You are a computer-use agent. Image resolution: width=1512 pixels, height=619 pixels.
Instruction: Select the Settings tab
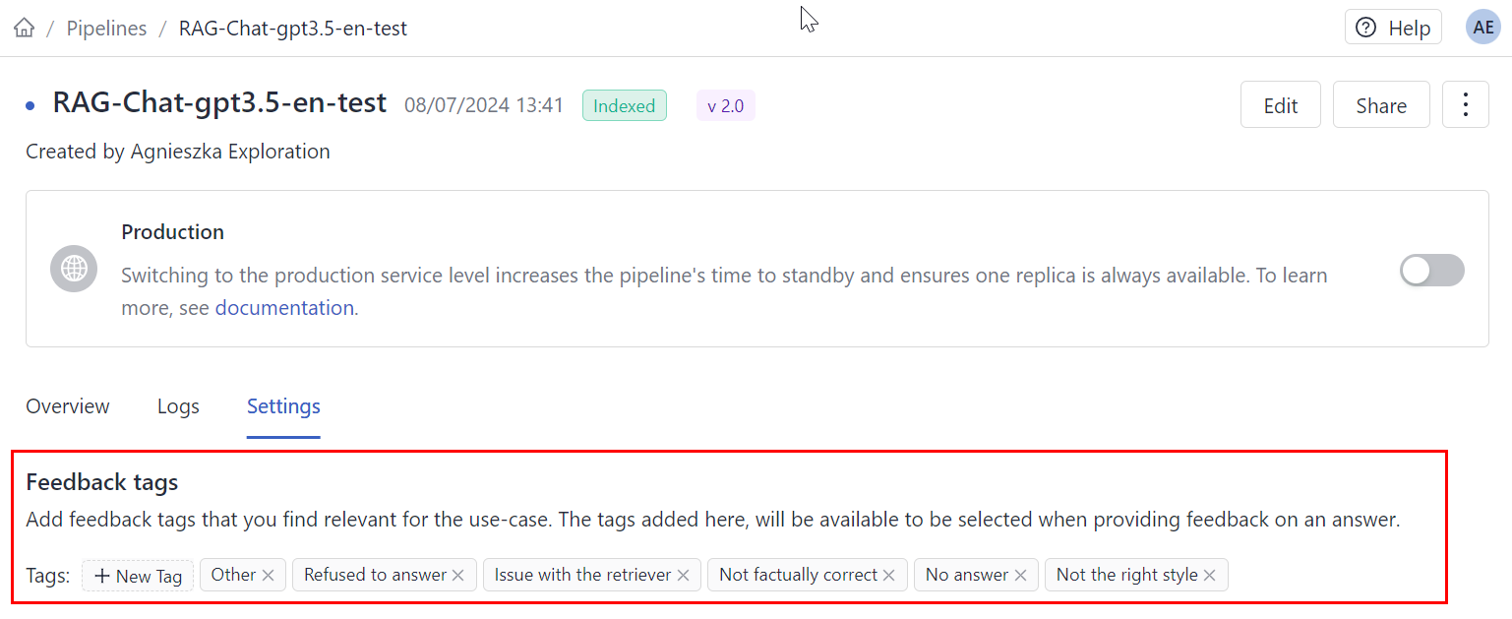tap(282, 406)
